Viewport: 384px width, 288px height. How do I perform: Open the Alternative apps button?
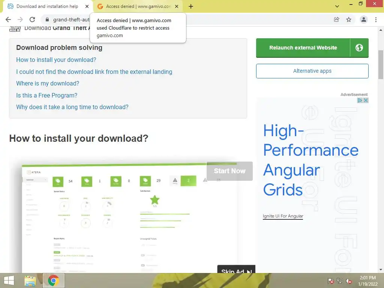click(312, 71)
